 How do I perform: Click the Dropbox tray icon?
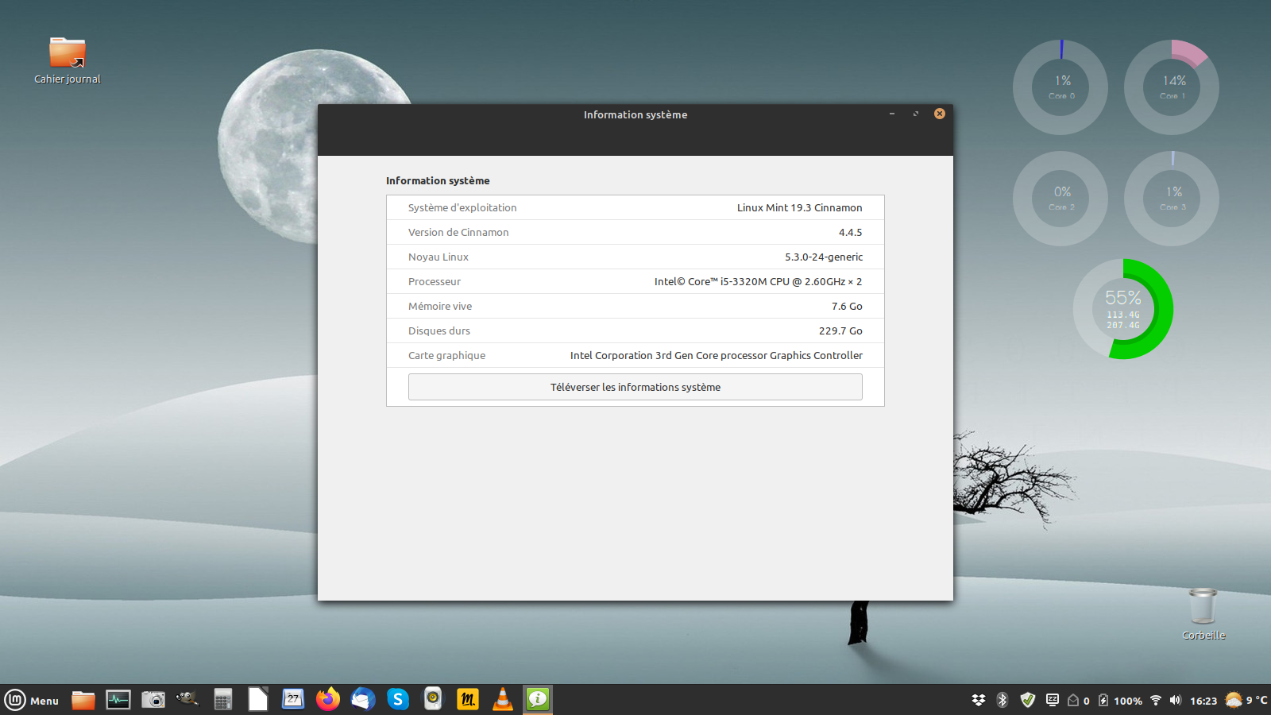[979, 700]
